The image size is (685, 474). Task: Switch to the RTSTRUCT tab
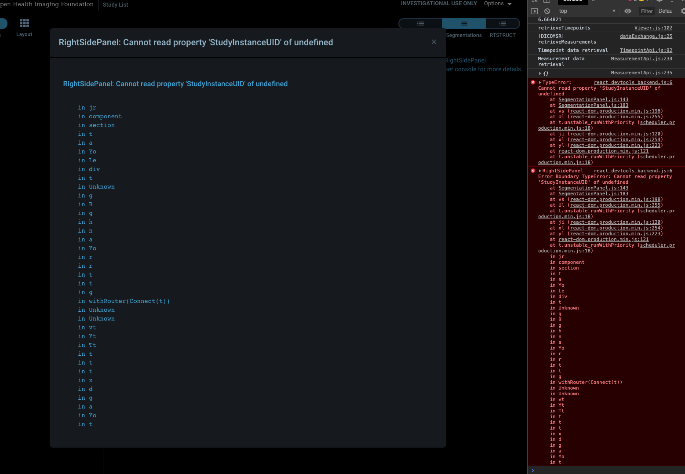pyautogui.click(x=503, y=35)
